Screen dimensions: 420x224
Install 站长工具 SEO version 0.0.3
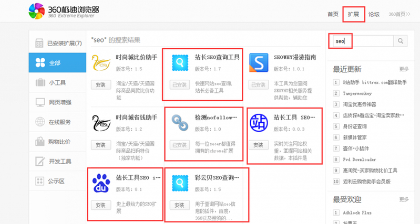(259, 145)
